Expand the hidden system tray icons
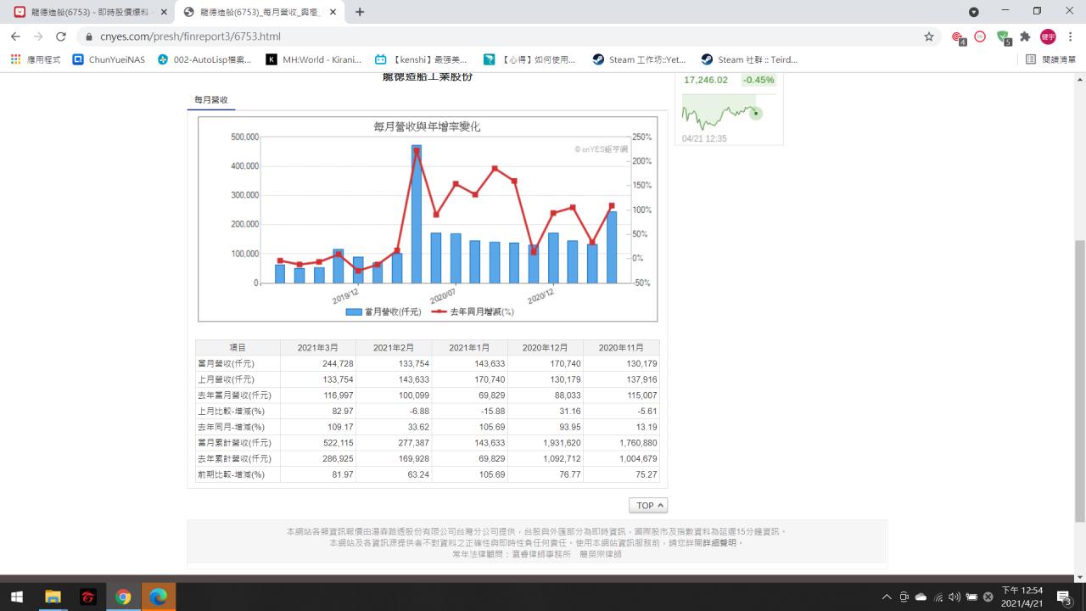Screen dimensions: 1086x611 887,597
